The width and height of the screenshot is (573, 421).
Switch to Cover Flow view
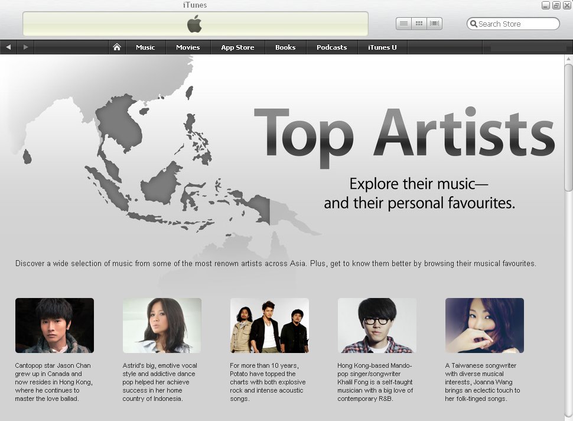click(x=435, y=24)
